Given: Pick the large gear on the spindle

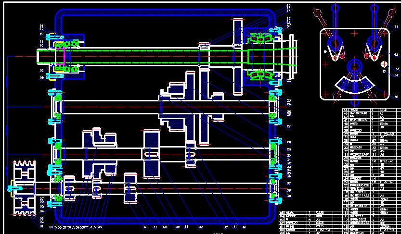Looking at the screenshot, I should pos(238,56).
